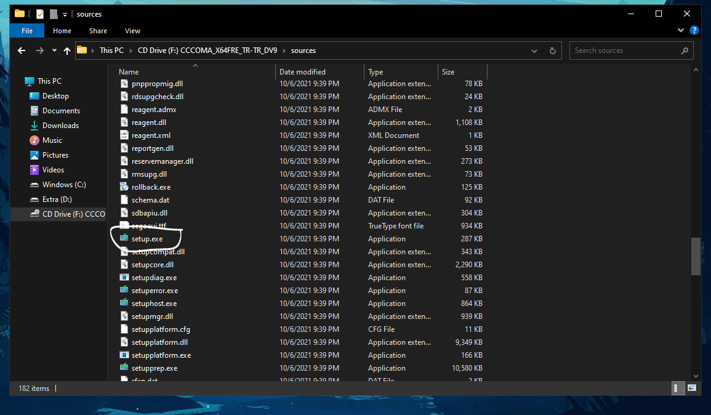This screenshot has width=711, height=415.
Task: Open Documents in the navigation pane
Action: (61, 111)
